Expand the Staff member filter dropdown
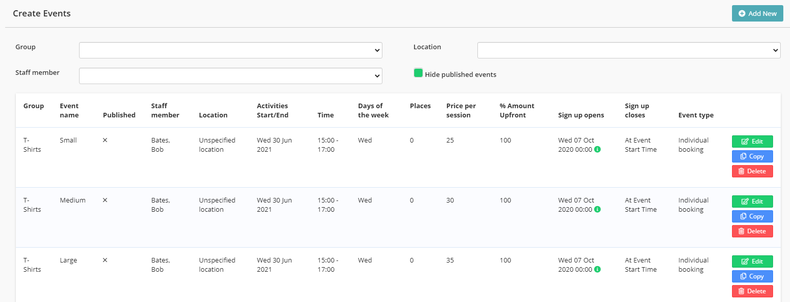 230,76
